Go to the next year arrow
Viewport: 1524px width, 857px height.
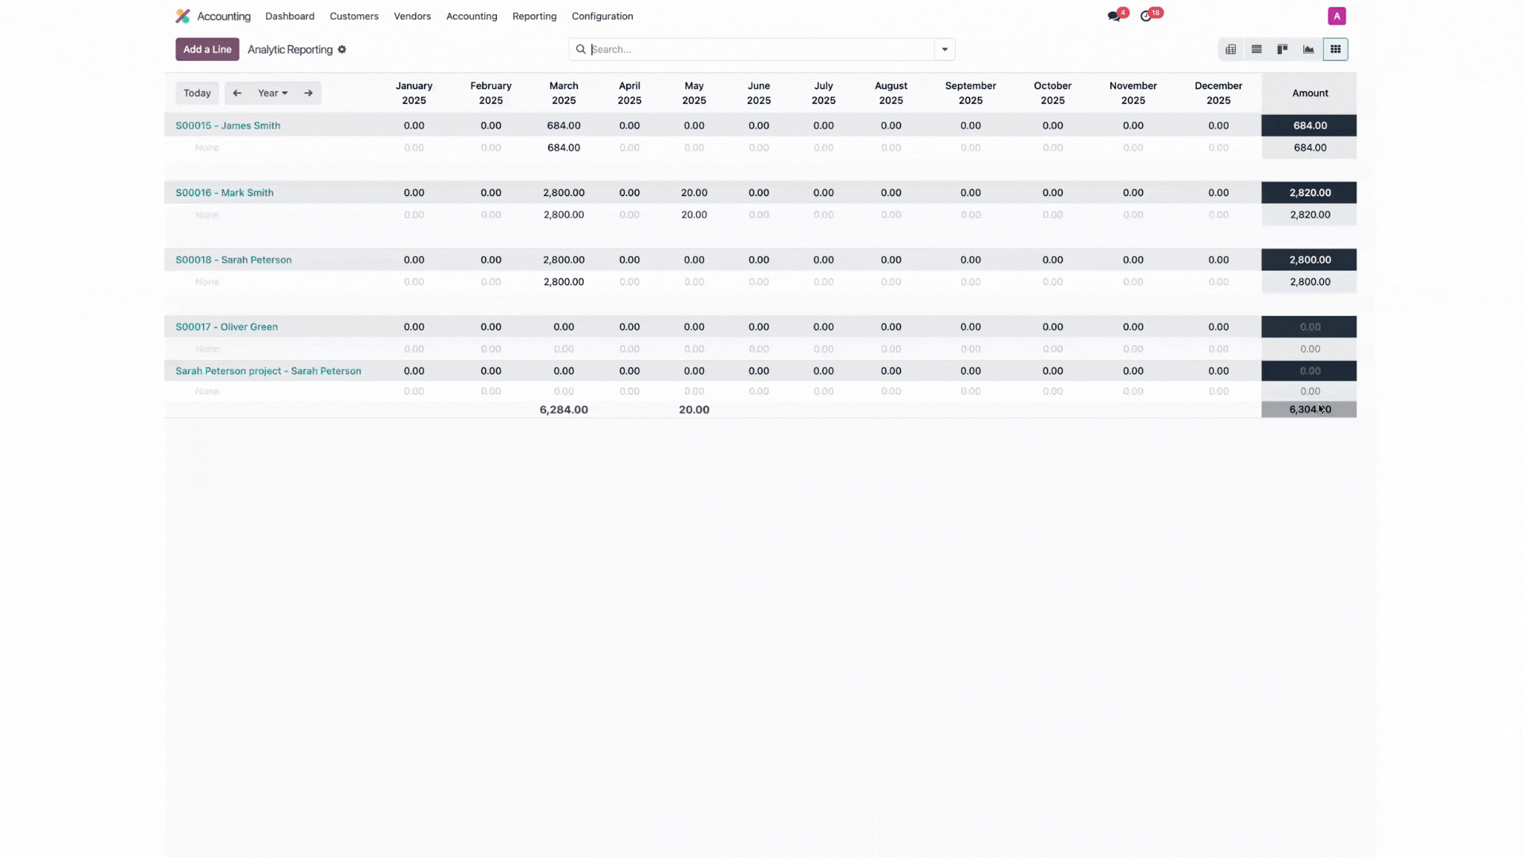click(x=308, y=93)
